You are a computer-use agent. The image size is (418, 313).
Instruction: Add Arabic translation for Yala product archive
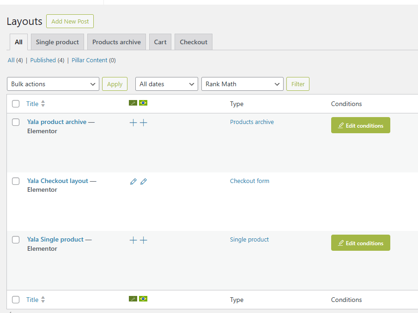coord(133,123)
